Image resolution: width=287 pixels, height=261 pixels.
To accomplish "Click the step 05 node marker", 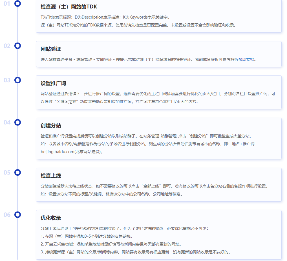I will click(x=18, y=173).
